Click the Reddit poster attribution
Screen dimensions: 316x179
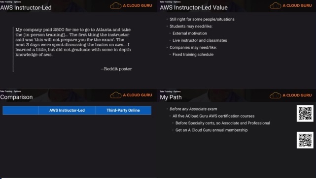(116, 69)
